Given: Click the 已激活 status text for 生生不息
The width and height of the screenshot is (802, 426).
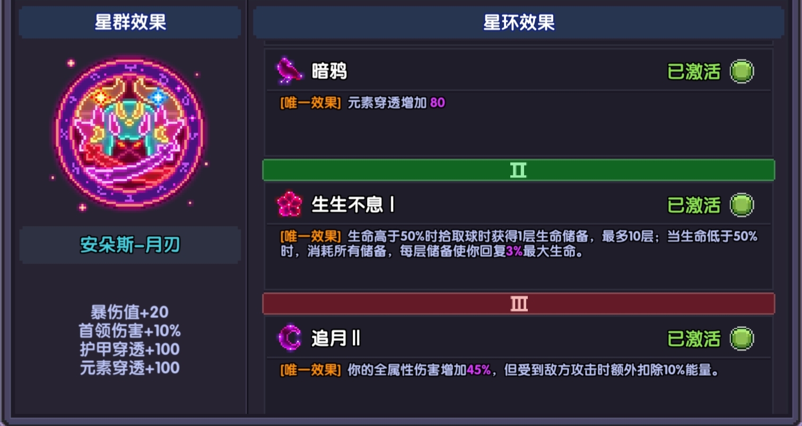Looking at the screenshot, I should 694,205.
